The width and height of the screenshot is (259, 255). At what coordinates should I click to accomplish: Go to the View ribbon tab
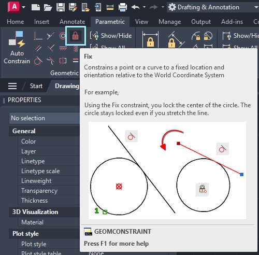coord(141,22)
